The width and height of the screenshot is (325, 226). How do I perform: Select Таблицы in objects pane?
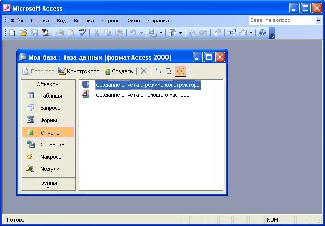click(x=48, y=96)
